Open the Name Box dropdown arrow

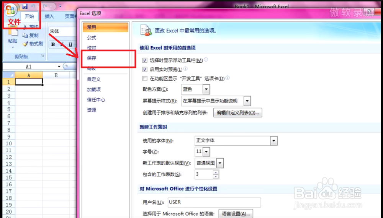(59, 67)
